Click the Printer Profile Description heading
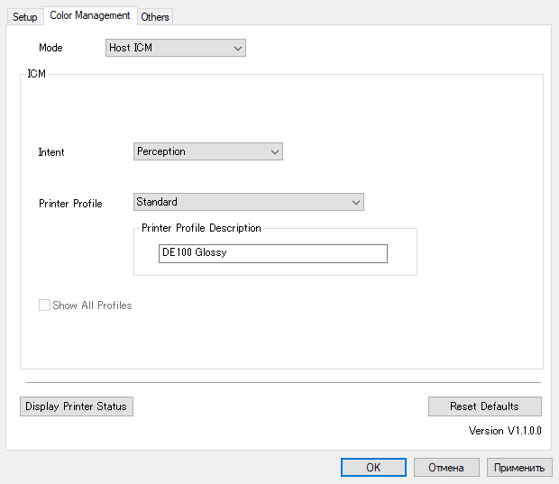This screenshot has width=559, height=484. pos(201,228)
